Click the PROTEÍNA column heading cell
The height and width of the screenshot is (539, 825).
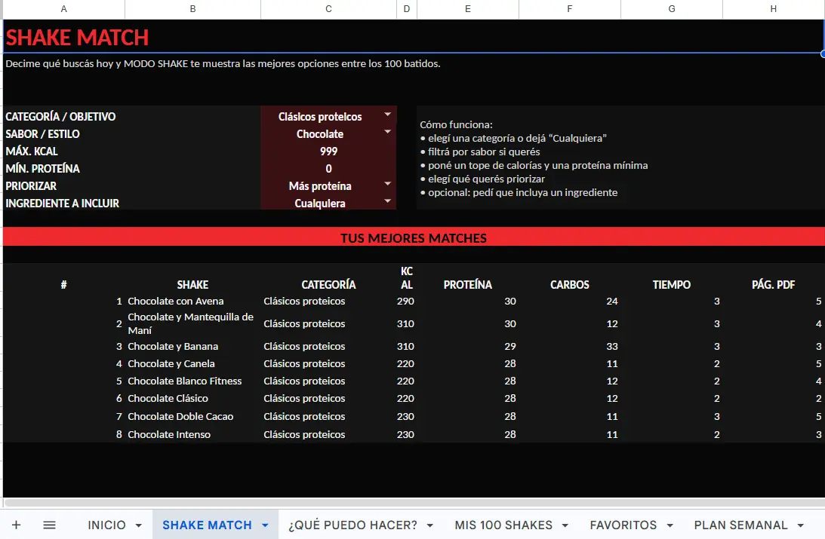pyautogui.click(x=468, y=278)
